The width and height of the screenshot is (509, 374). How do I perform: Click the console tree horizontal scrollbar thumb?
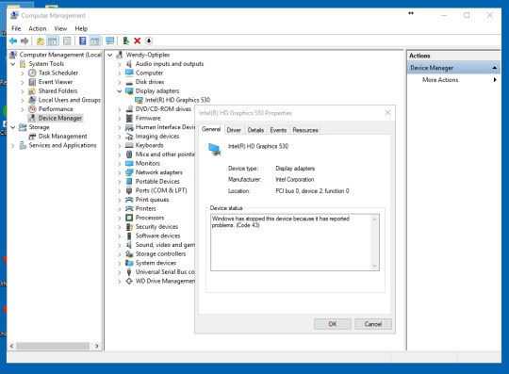click(53, 346)
